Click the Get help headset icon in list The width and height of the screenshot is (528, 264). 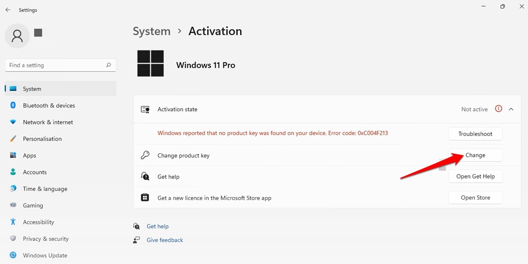click(x=145, y=177)
